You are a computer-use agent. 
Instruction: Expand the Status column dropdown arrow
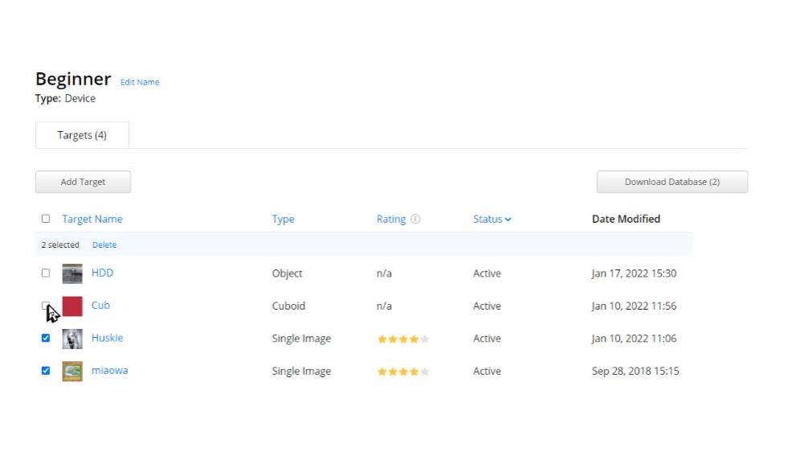pos(508,220)
